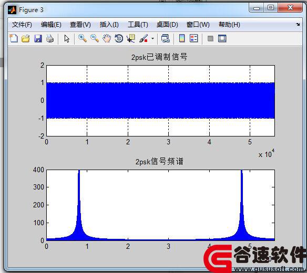Click x-axis label 5 on top plot

coord(250,142)
